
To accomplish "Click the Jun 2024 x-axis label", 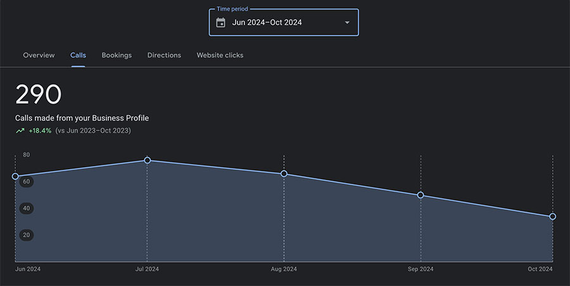I will [28, 269].
